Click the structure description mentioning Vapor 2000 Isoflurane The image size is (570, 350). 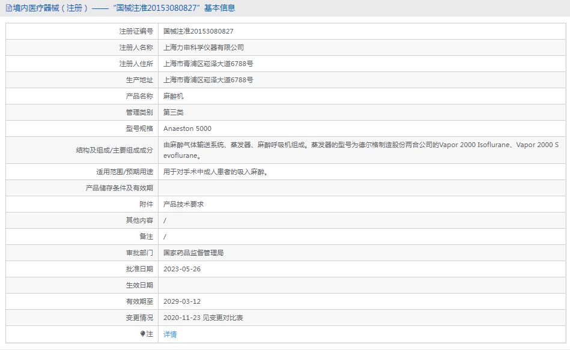[360, 145]
